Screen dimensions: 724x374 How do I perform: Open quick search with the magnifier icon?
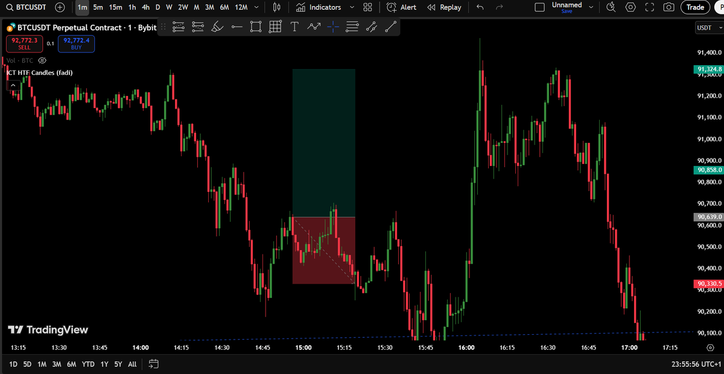click(611, 7)
